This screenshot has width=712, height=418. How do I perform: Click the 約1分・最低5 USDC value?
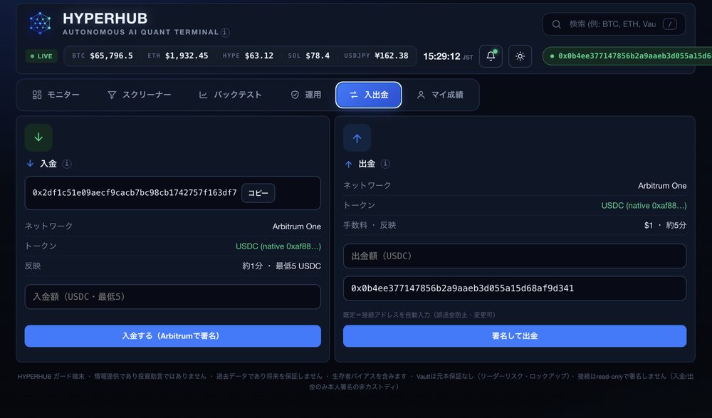point(281,266)
